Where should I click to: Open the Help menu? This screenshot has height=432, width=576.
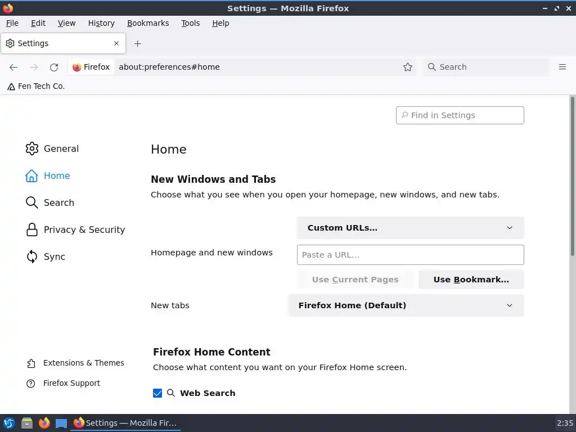click(x=220, y=23)
